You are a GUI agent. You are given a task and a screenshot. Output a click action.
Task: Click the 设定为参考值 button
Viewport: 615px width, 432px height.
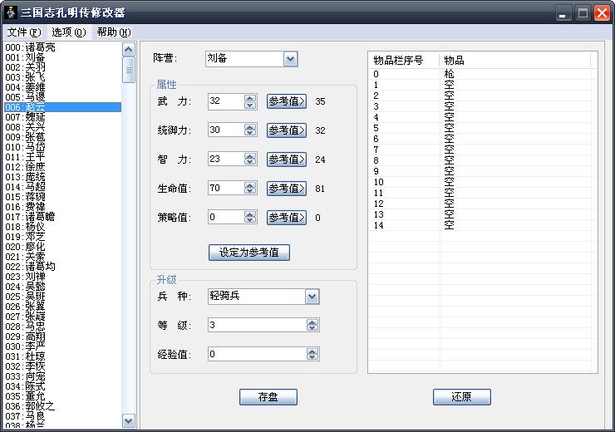[248, 253]
